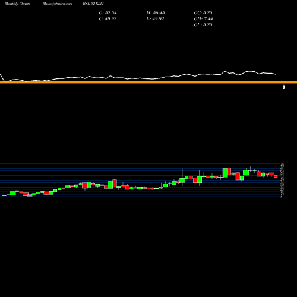Click the last red candlestick on the right

276,176
